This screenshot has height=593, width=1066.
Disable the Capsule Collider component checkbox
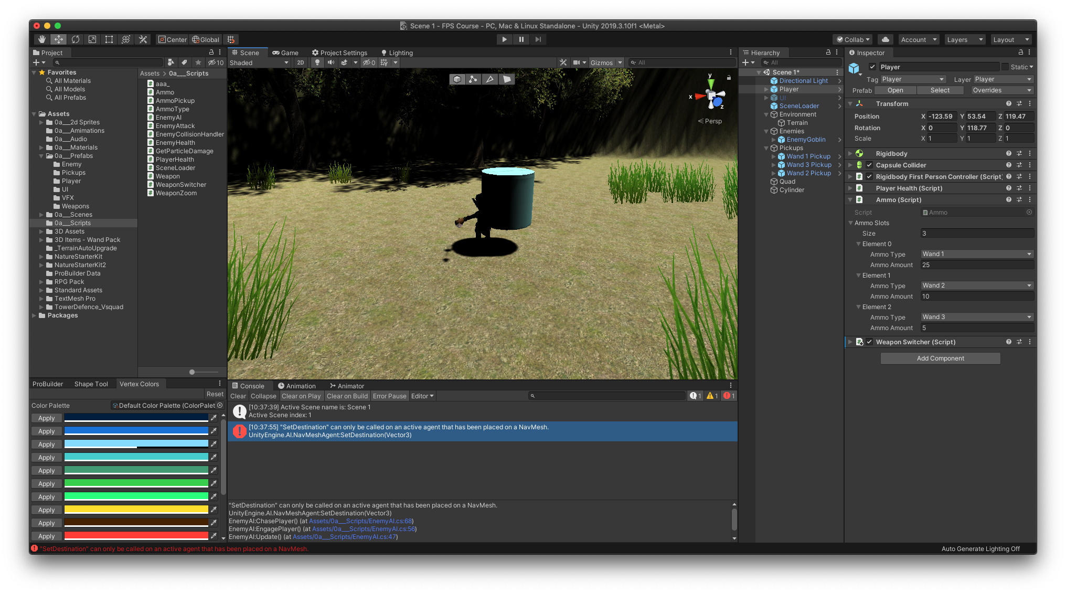(x=869, y=165)
